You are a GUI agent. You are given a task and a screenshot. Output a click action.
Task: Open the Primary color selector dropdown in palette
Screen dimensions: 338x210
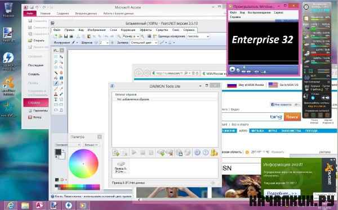click(x=68, y=145)
